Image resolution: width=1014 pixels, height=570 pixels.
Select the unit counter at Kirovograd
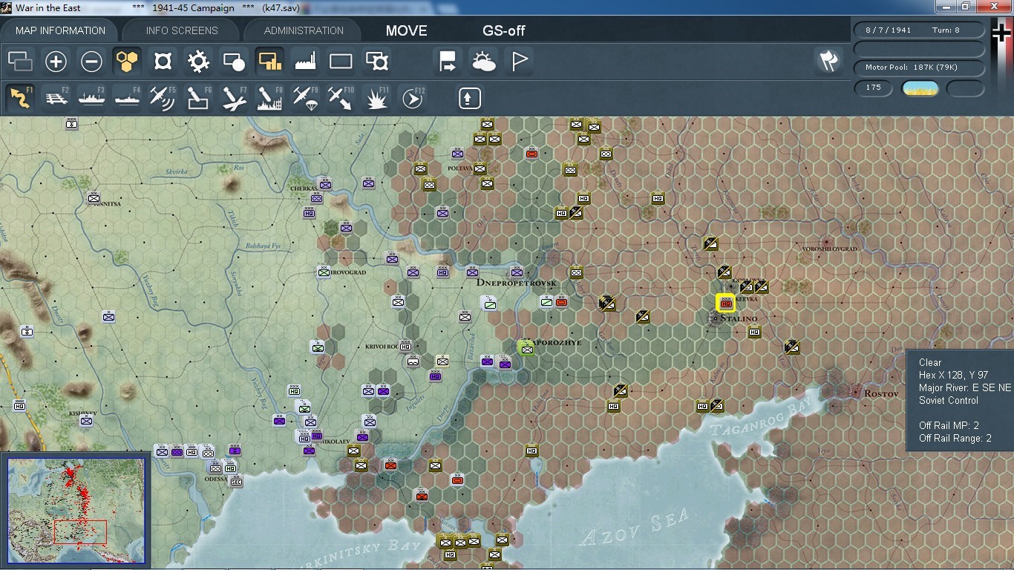324,272
